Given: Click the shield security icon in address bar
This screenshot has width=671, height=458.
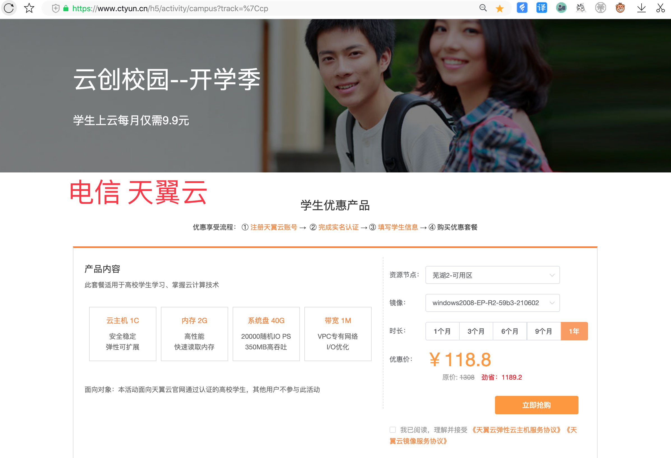Looking at the screenshot, I should click(56, 8).
